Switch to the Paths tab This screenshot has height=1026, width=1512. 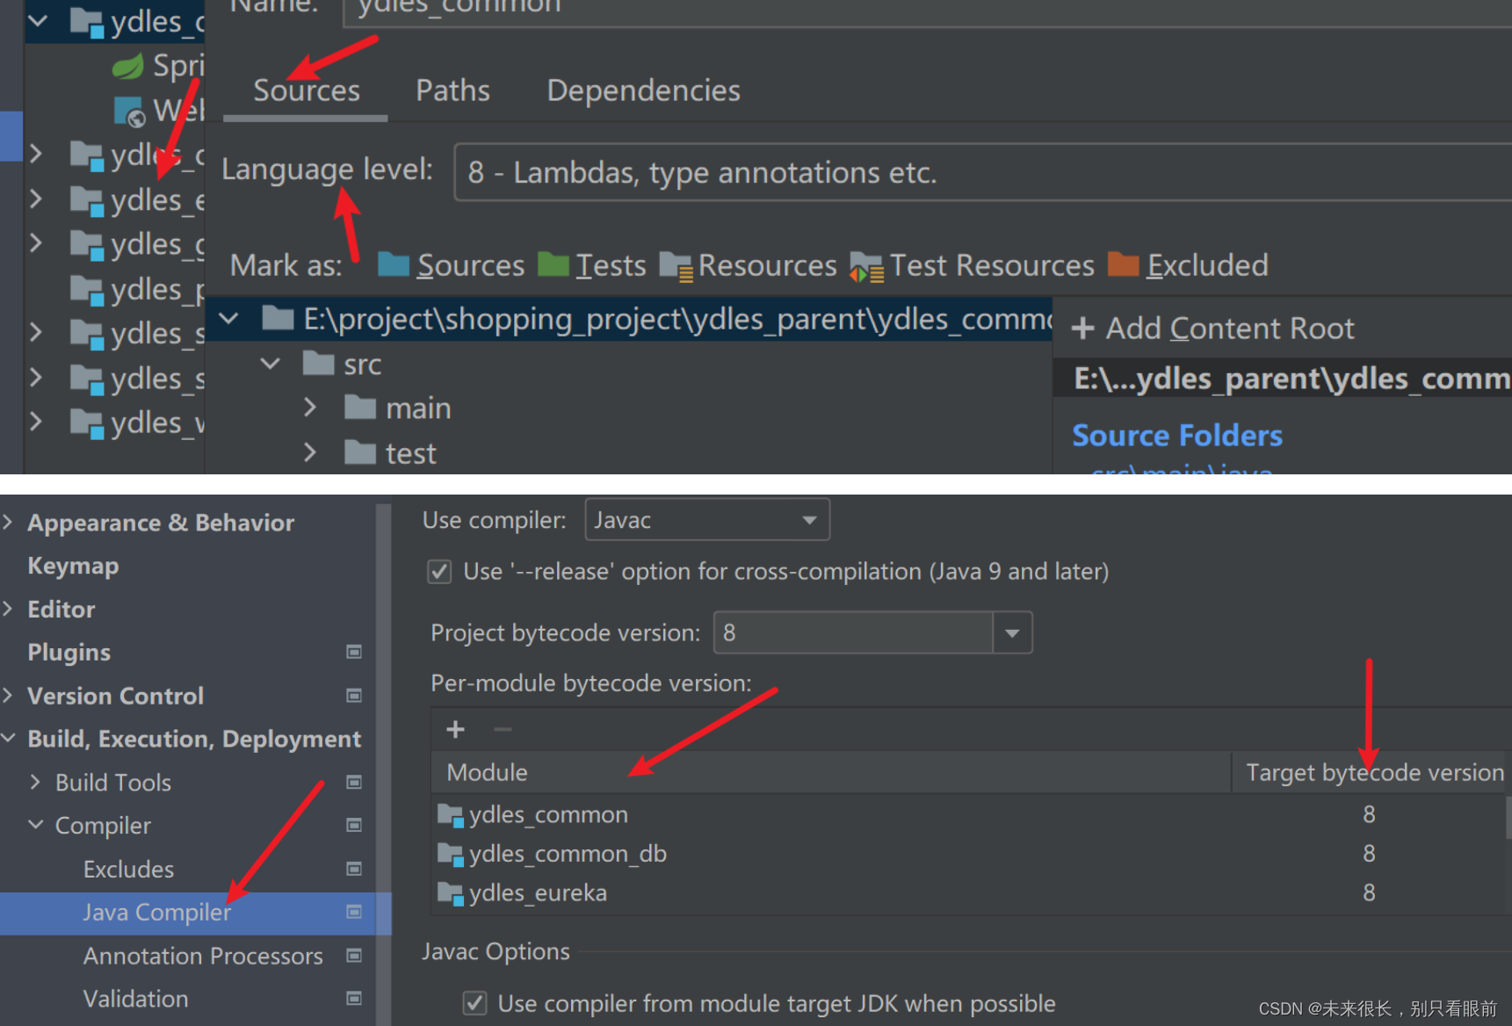pyautogui.click(x=452, y=90)
